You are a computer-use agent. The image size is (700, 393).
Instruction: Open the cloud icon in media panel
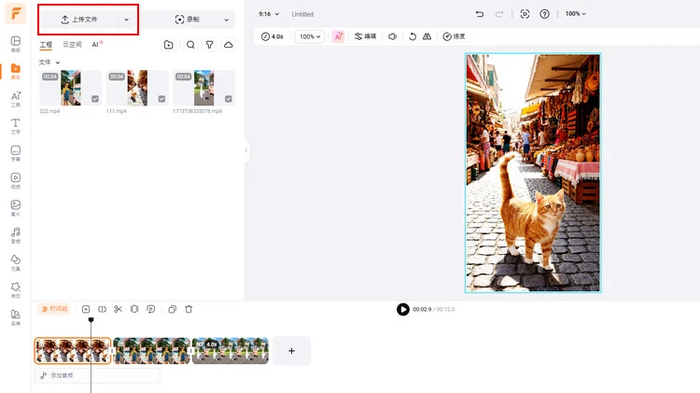pyautogui.click(x=229, y=45)
